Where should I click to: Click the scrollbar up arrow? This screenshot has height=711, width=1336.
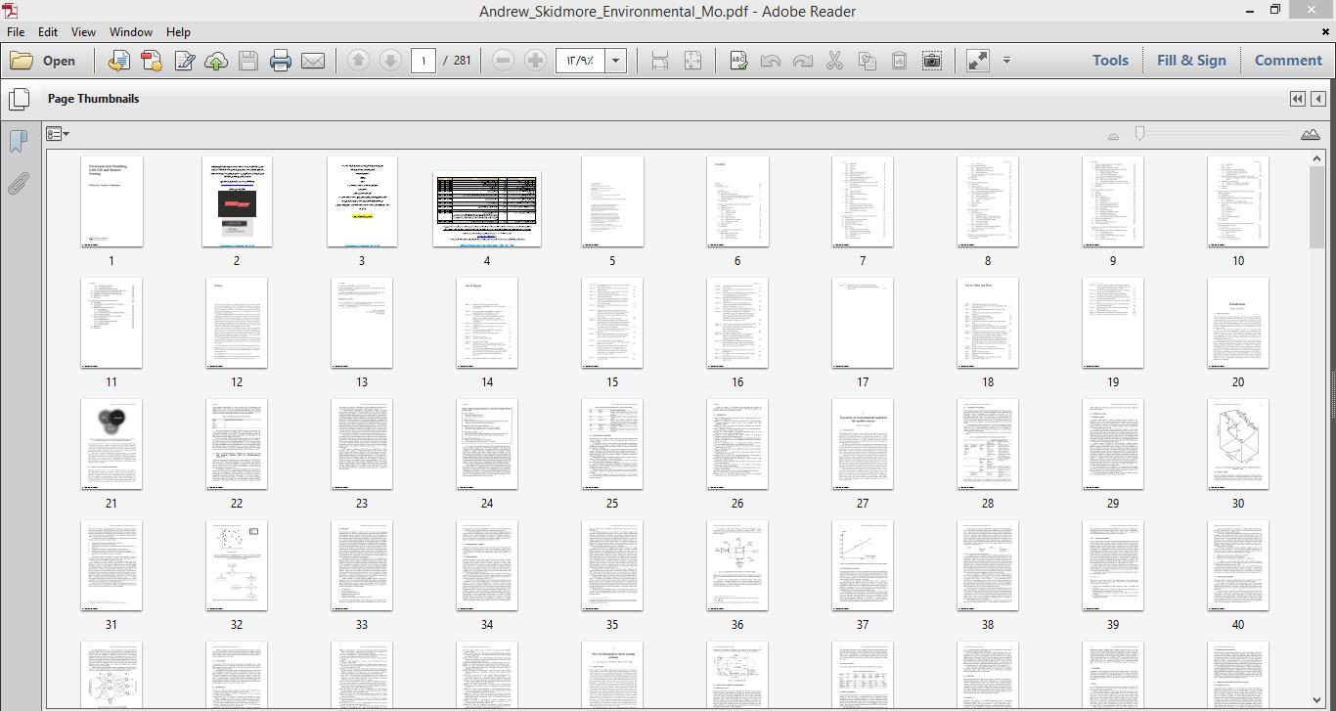[x=1317, y=157]
